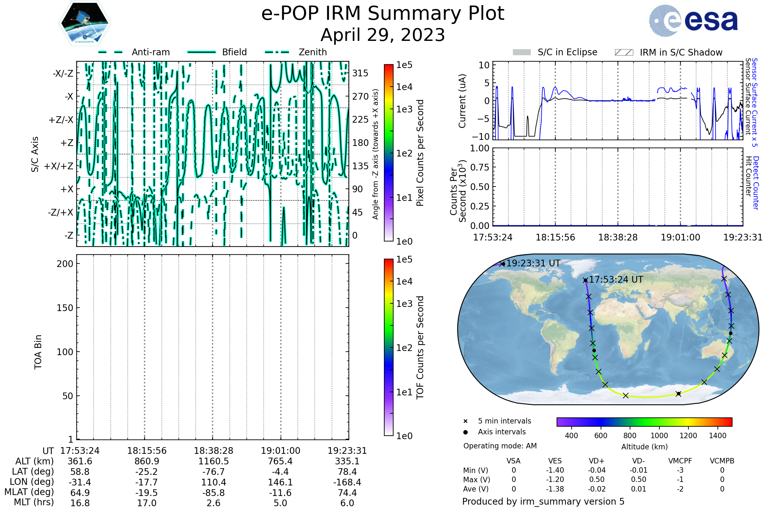Click the CASSIOPE satellite mission logo

coord(85,23)
